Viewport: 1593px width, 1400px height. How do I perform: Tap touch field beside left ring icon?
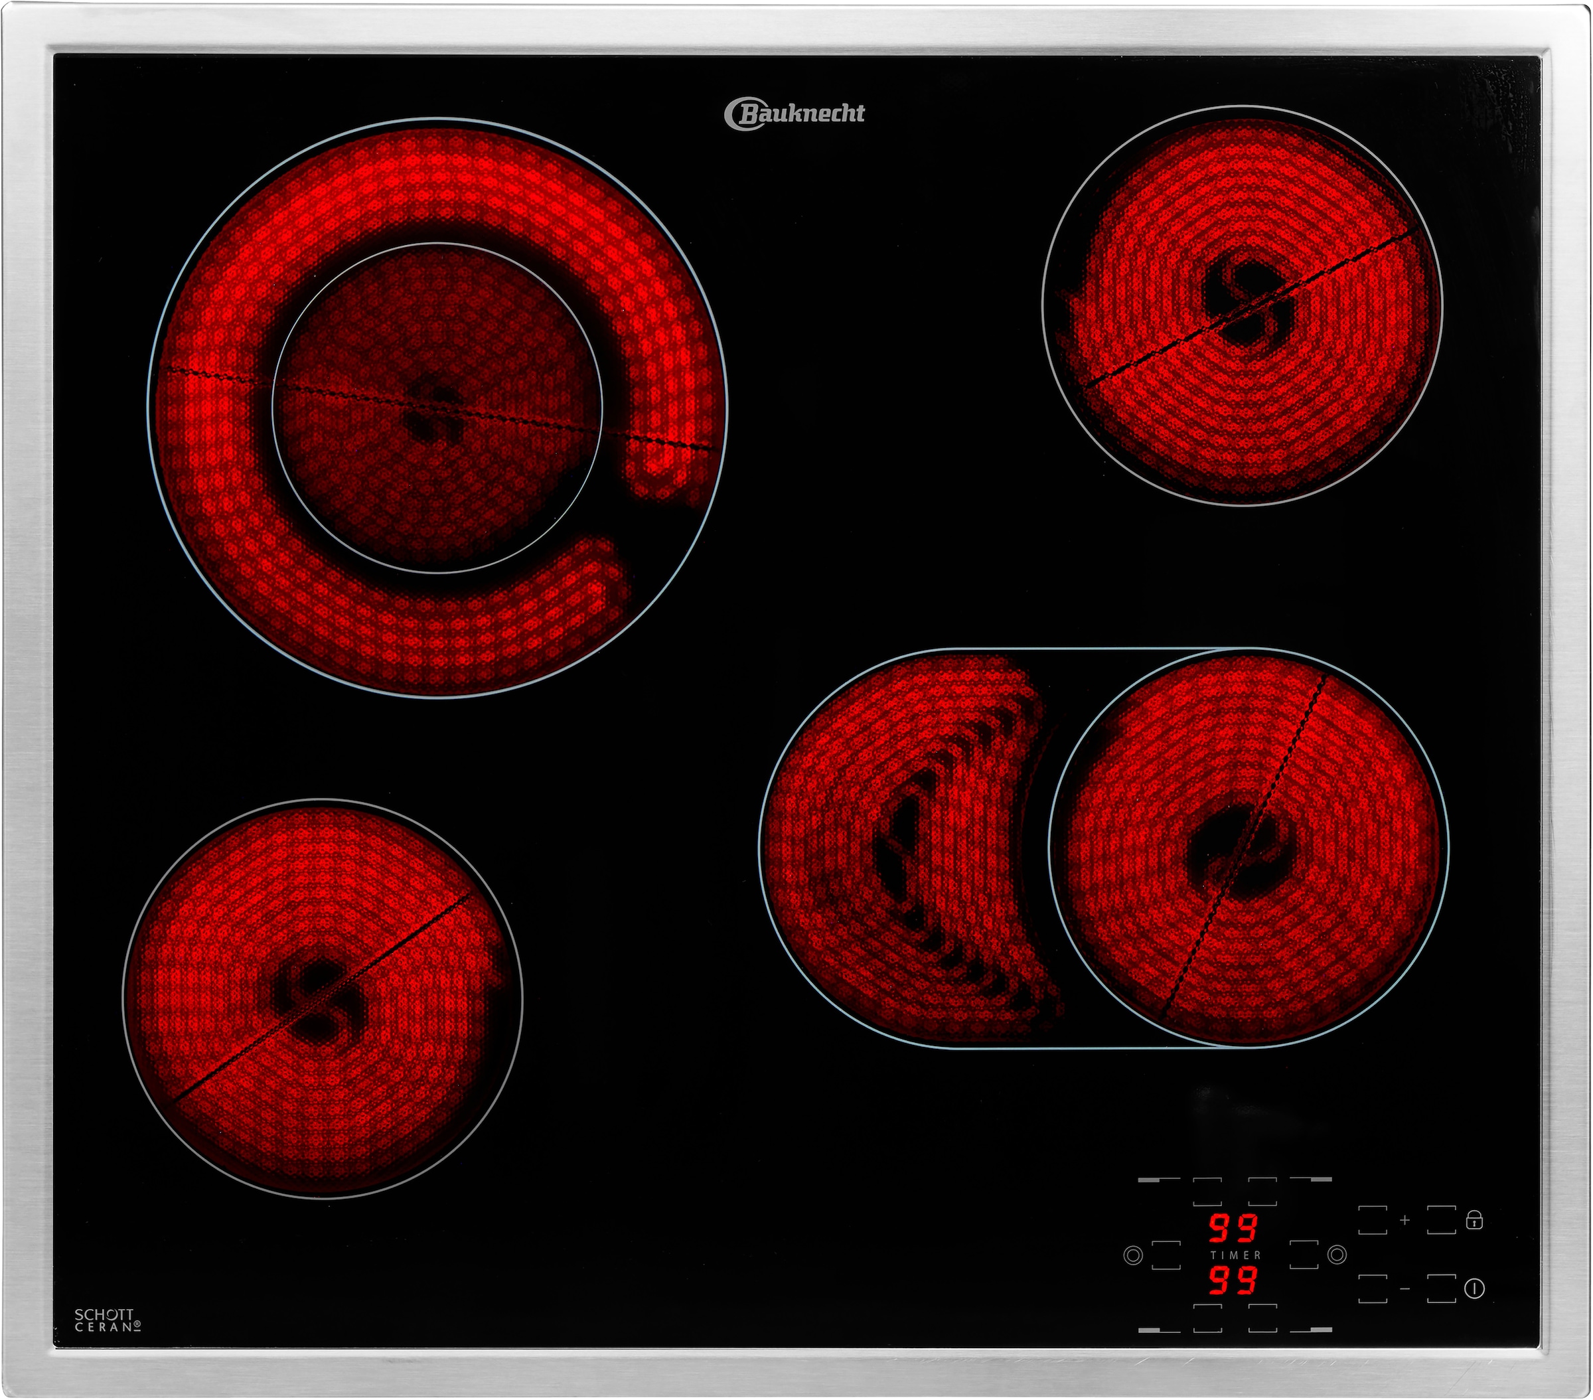1166,1255
